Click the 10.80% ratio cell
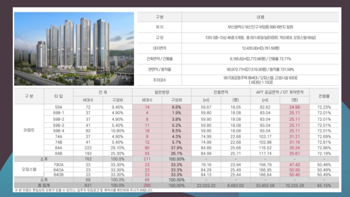Image resolution: width=350 pixels, height=197 pixels. coord(118,131)
